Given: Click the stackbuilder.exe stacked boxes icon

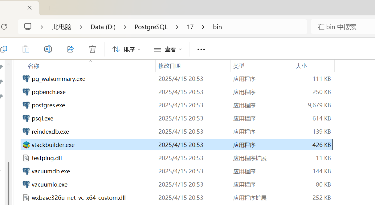Looking at the screenshot, I should tap(26, 145).
